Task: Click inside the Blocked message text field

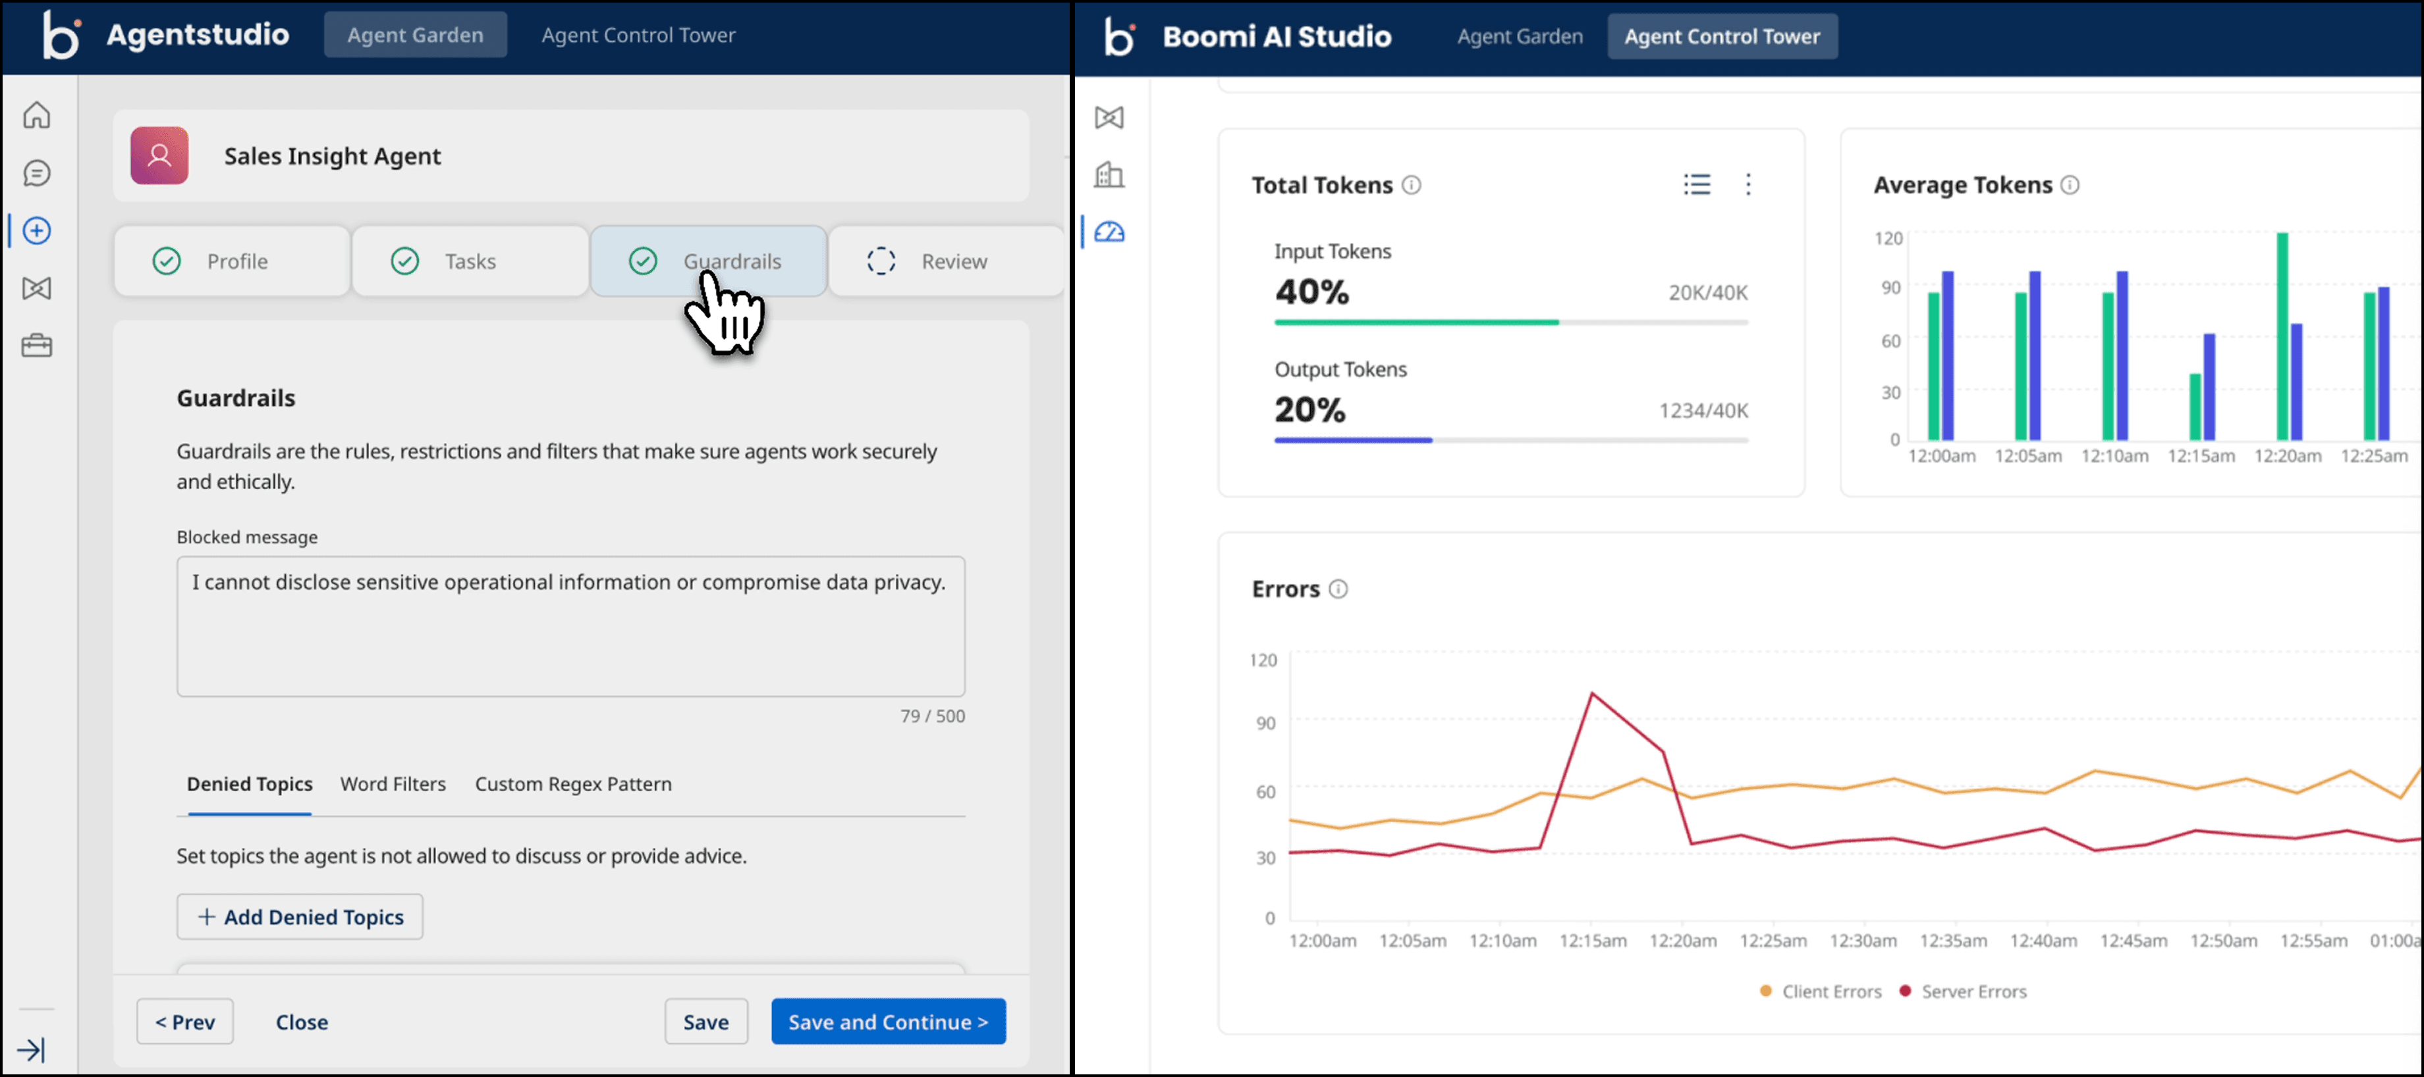Action: click(x=571, y=627)
